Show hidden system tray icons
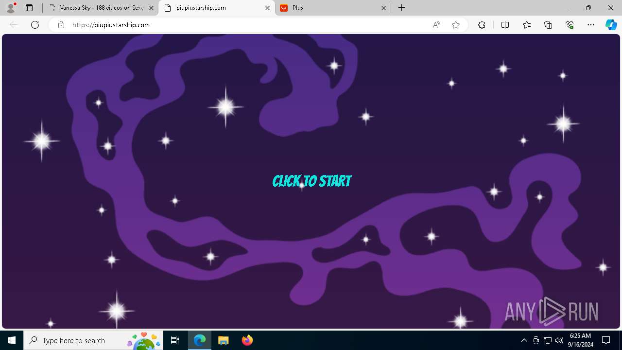This screenshot has width=622, height=350. (524, 340)
